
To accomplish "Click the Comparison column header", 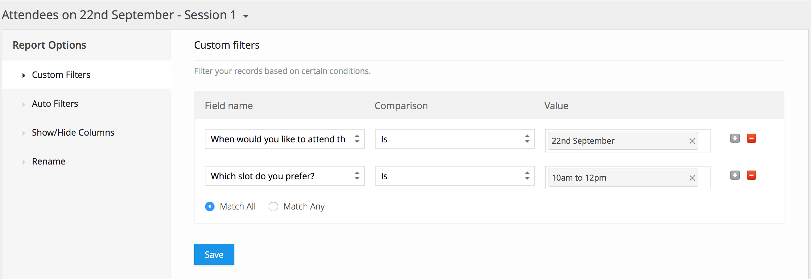I will tap(401, 106).
